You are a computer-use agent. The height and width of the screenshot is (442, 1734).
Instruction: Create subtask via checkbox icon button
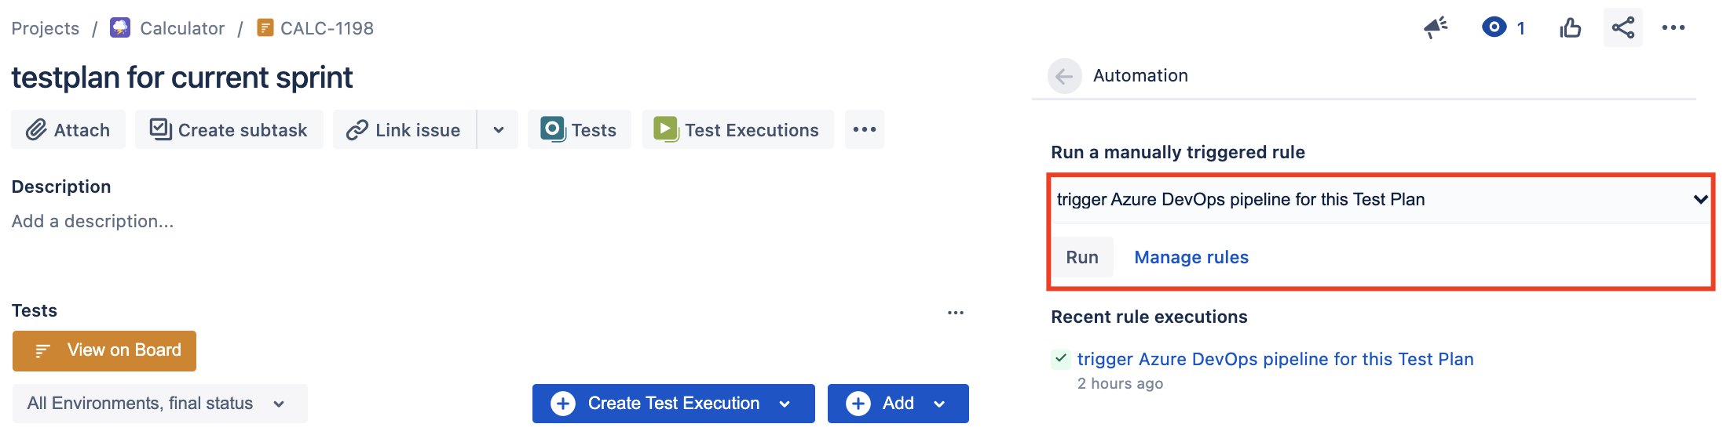click(229, 129)
